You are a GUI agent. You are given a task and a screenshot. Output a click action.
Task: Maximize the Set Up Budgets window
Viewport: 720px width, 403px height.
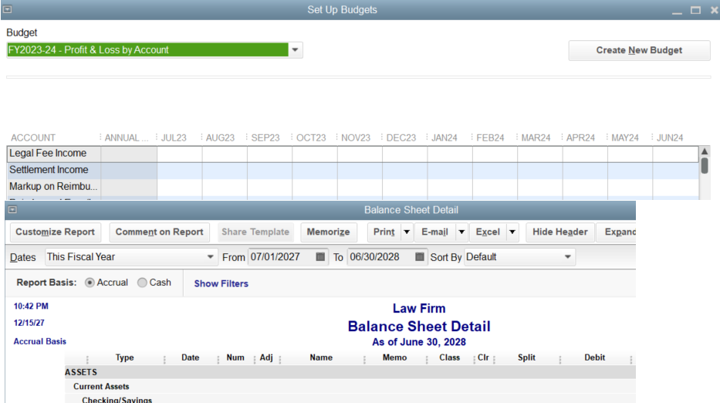coord(695,10)
